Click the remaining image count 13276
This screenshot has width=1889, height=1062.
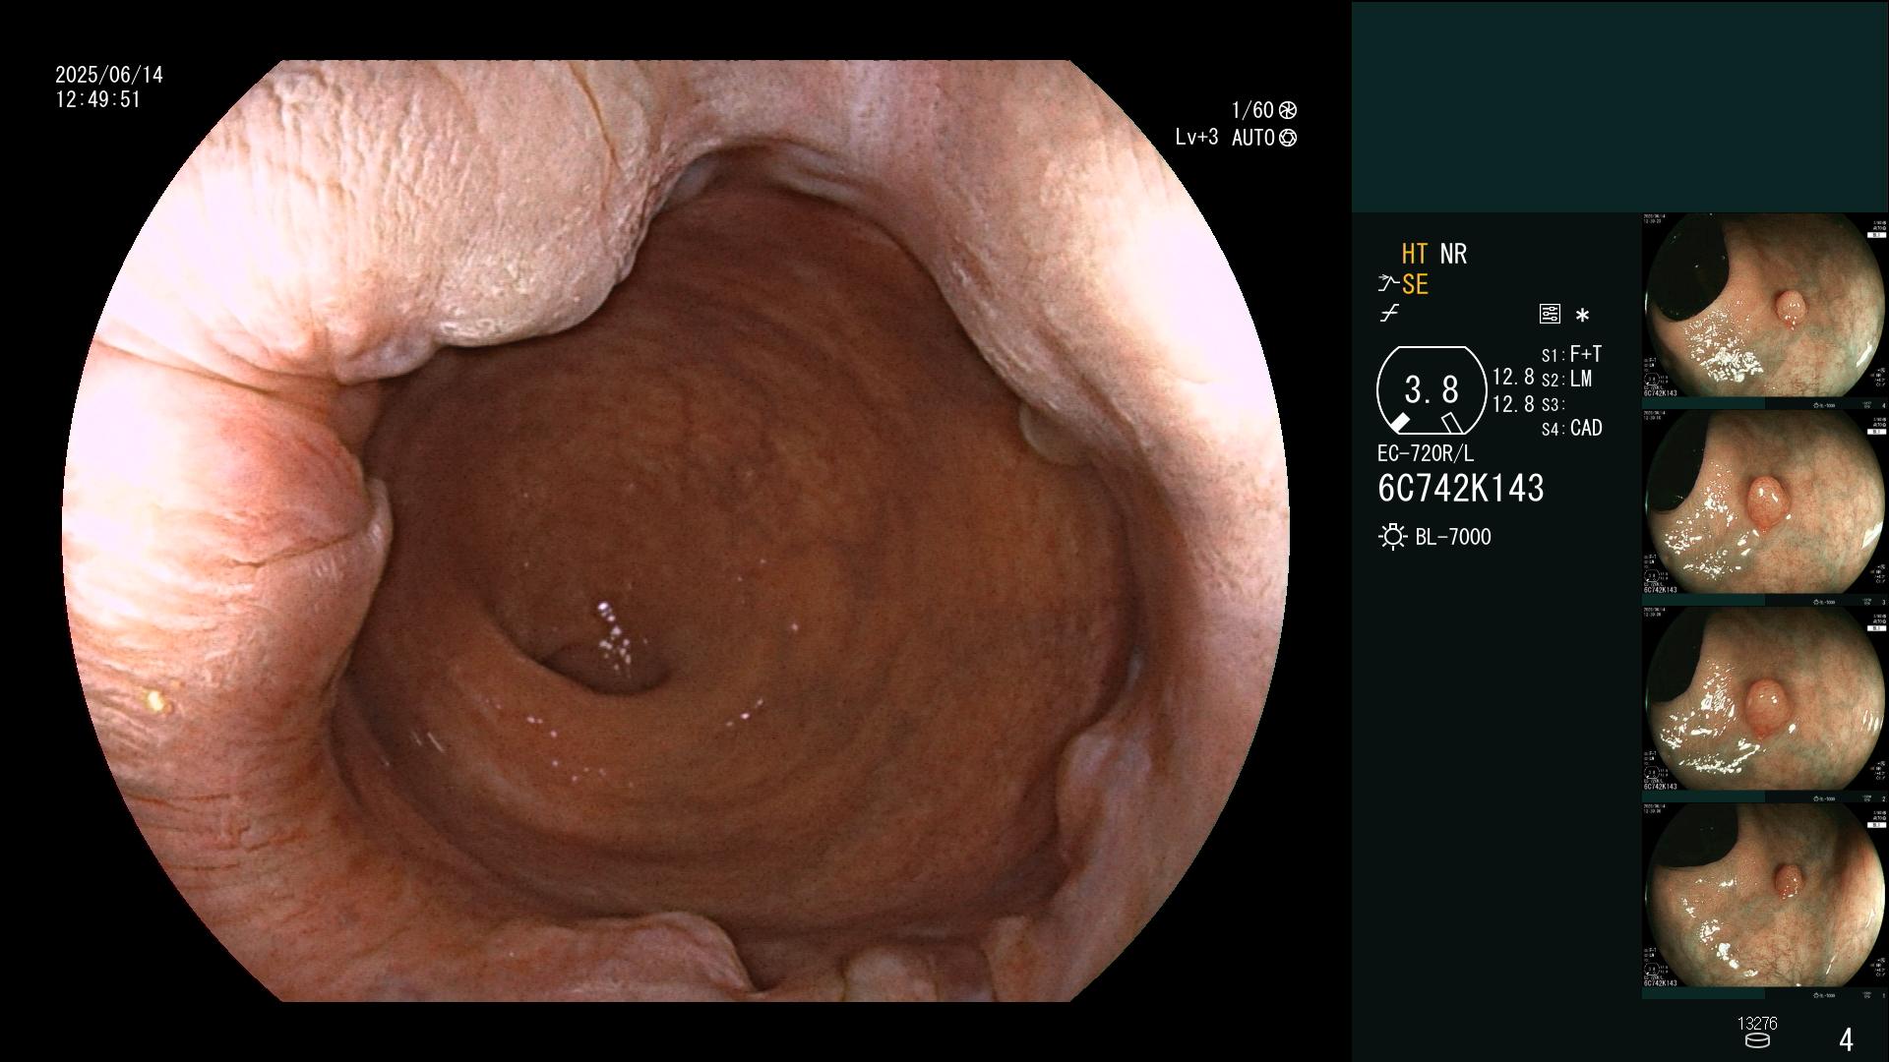coord(1757,1024)
